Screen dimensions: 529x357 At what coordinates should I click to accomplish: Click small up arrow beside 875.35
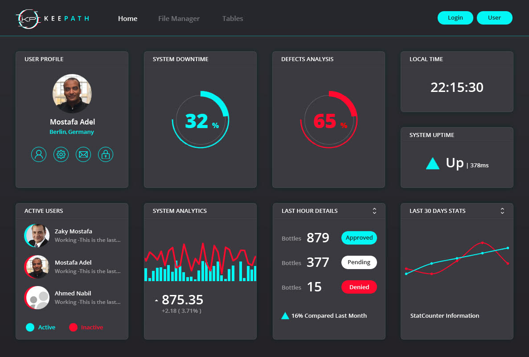tap(156, 301)
